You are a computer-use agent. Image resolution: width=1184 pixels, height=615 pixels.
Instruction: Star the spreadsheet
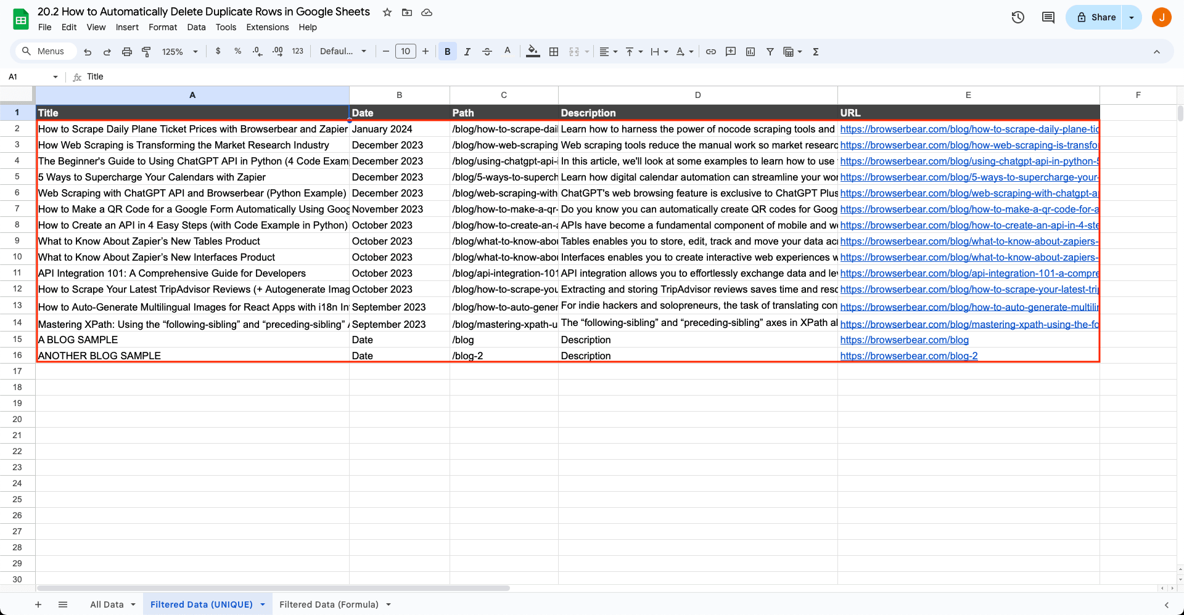(387, 12)
